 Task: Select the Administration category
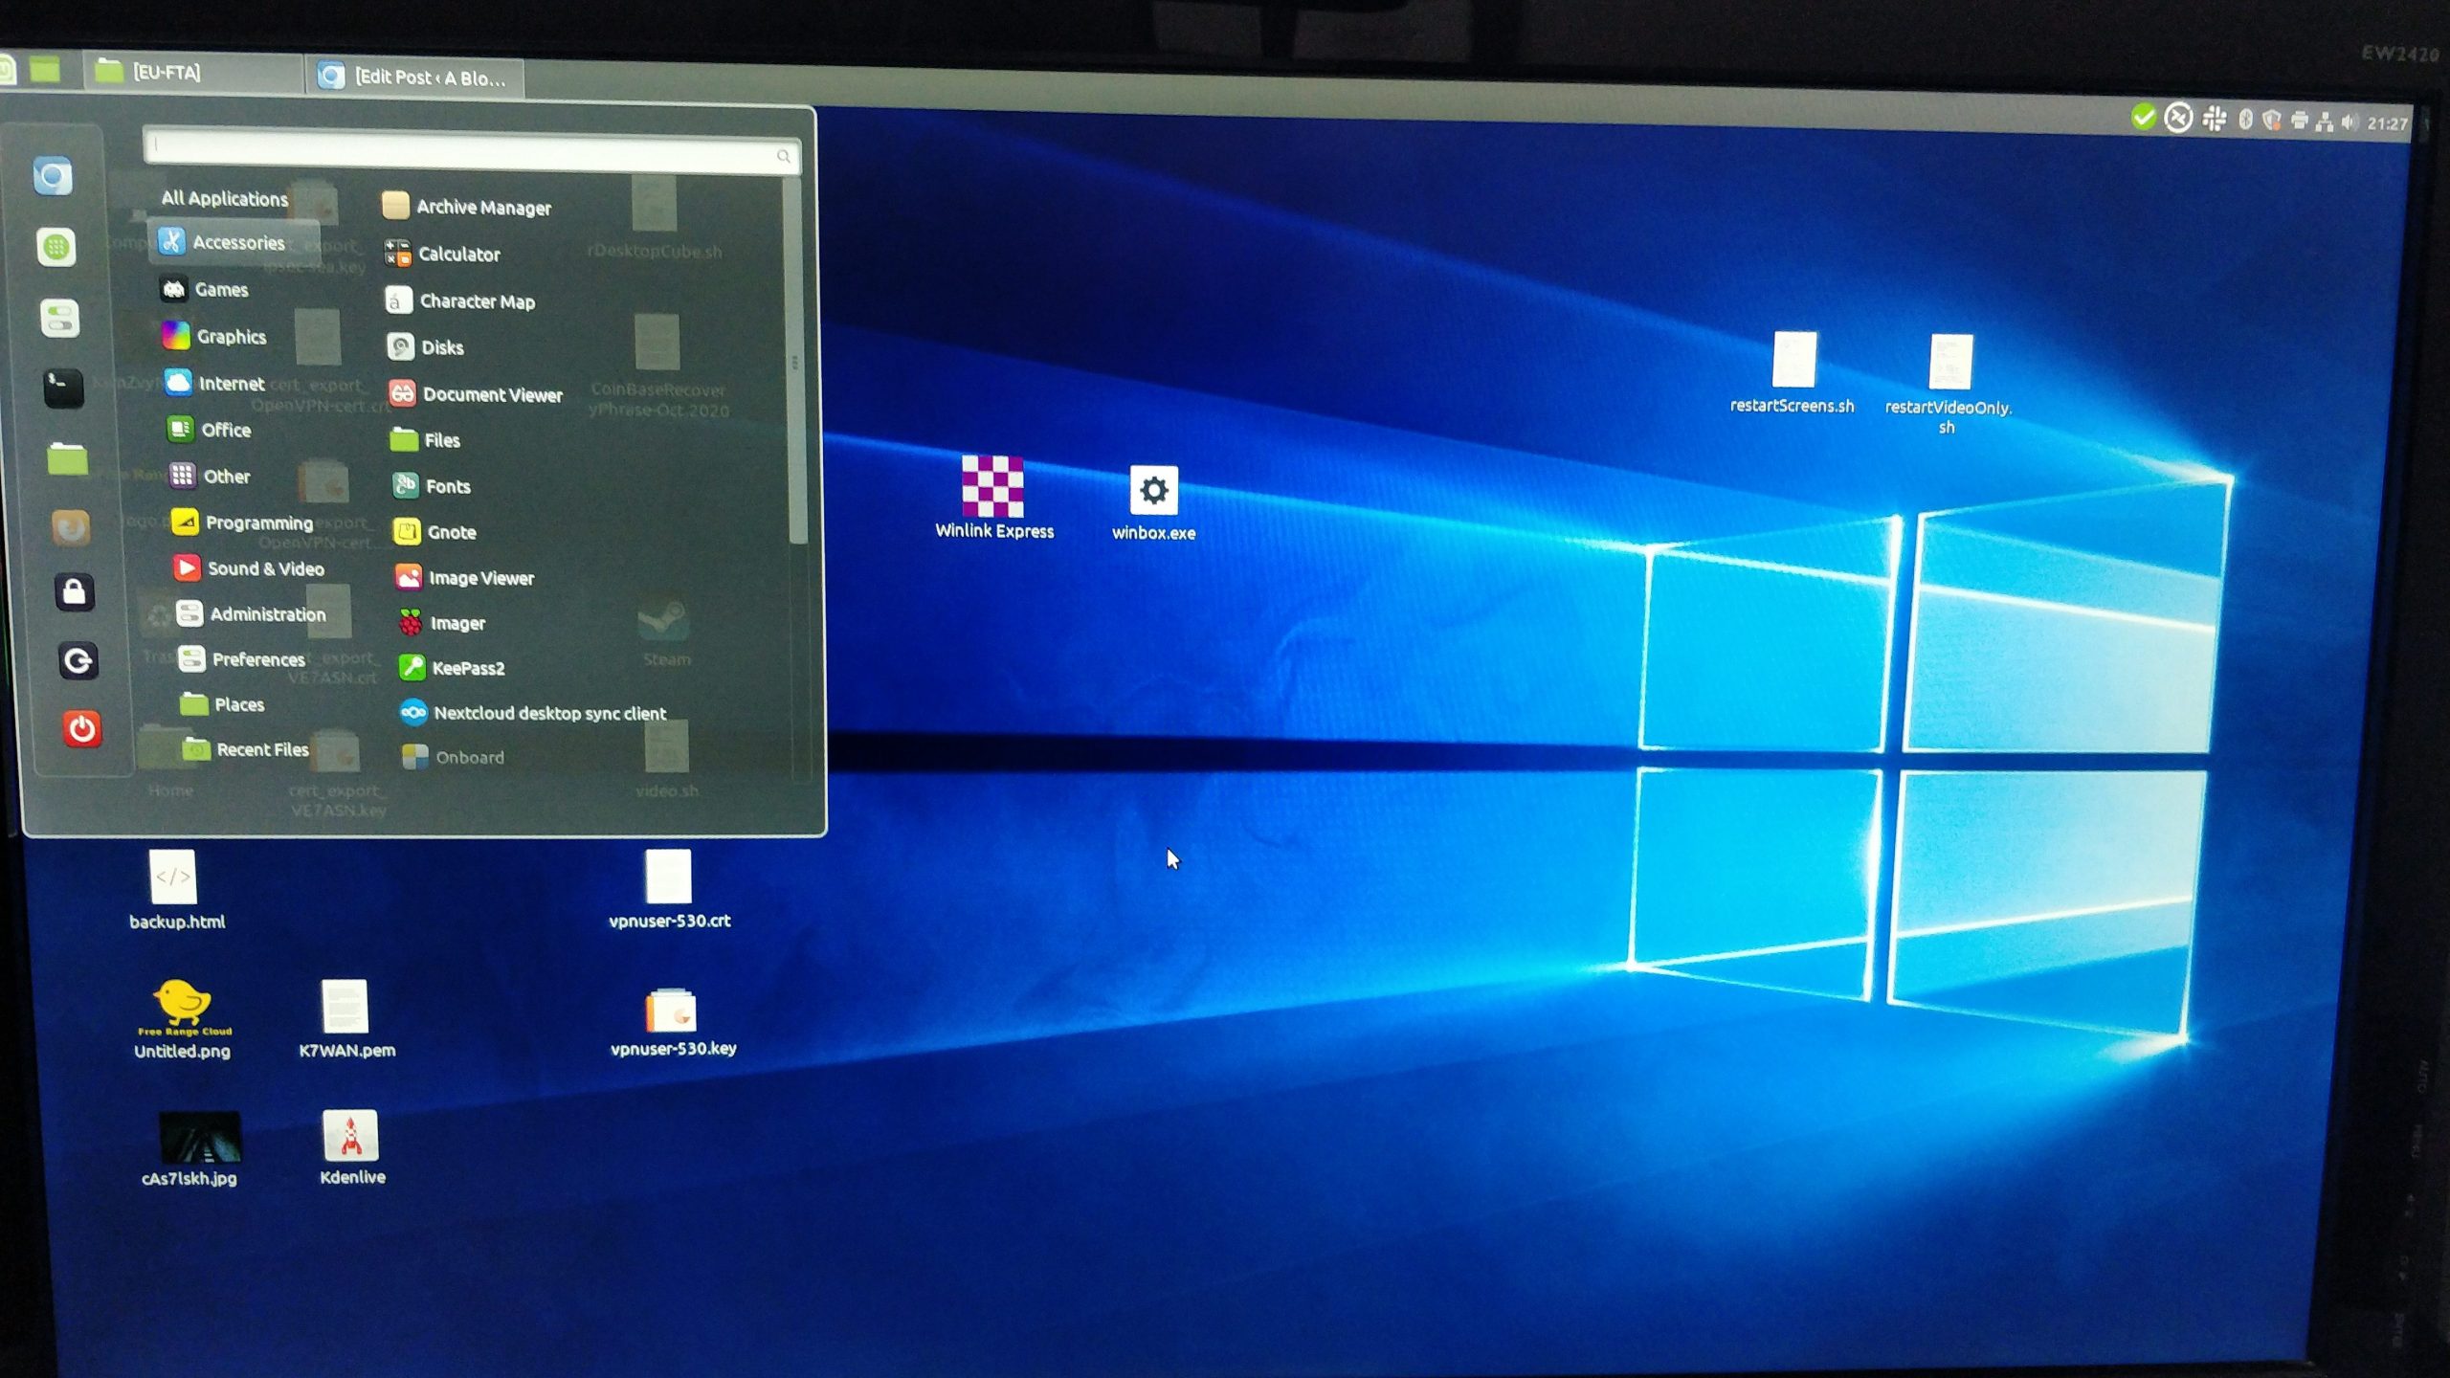(252, 613)
